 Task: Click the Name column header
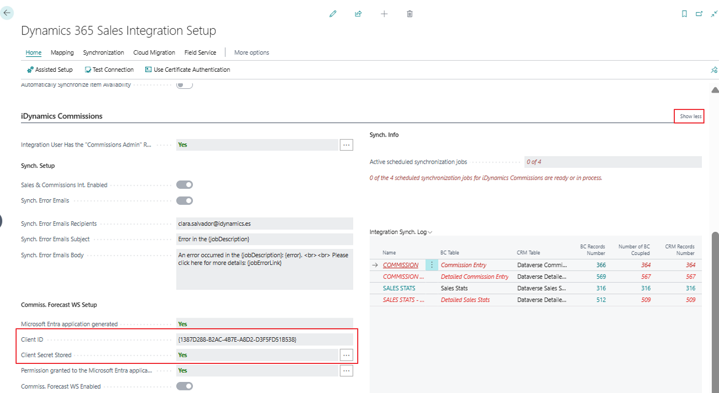[389, 252]
